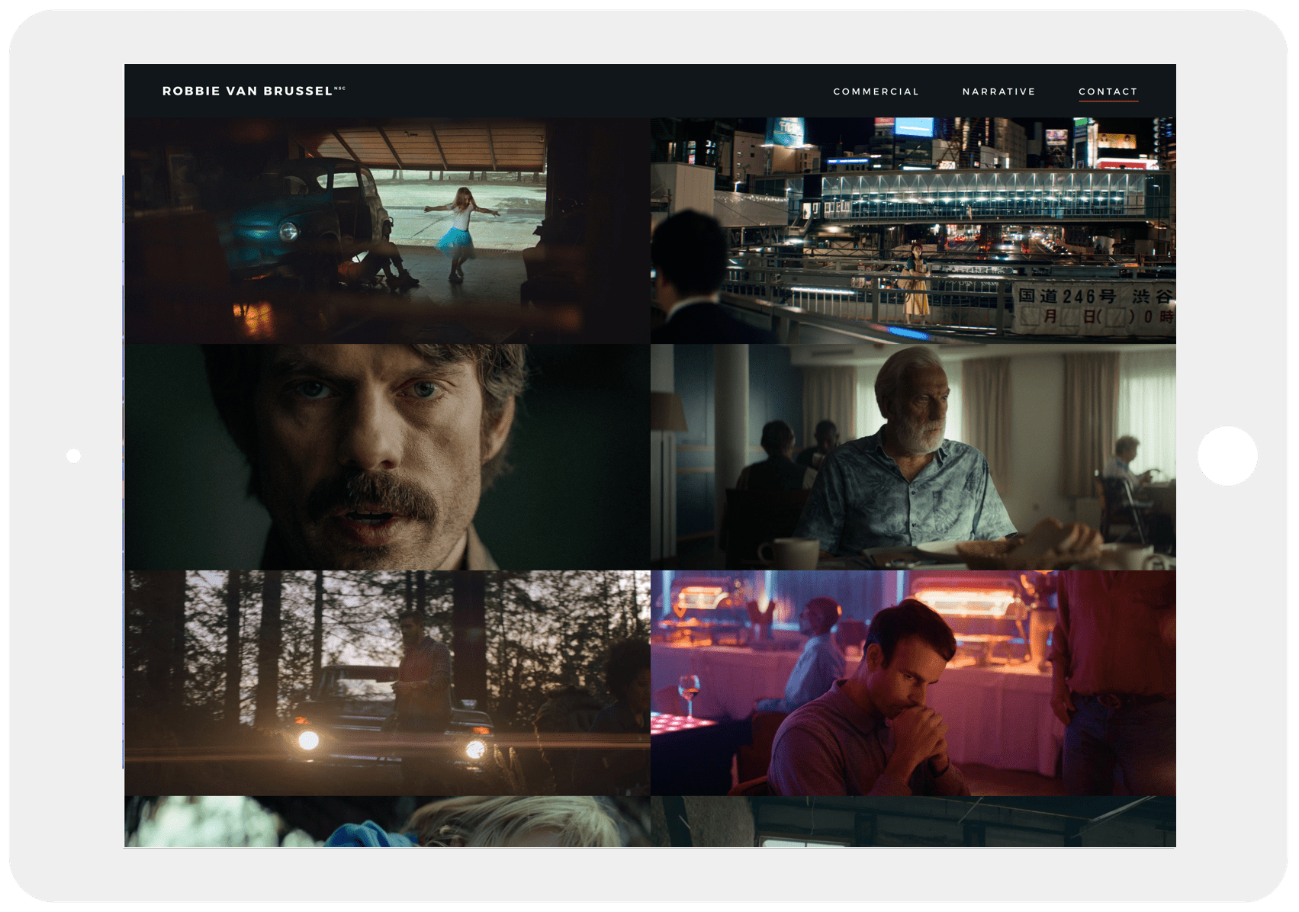Open the Commercial menu item

click(876, 92)
